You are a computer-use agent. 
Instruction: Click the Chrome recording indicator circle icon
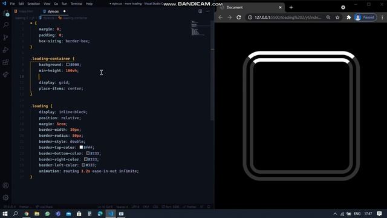click(x=343, y=7)
